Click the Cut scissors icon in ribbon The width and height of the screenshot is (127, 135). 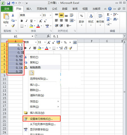[13, 15]
